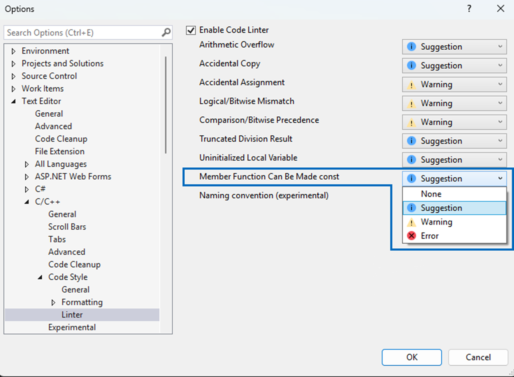This screenshot has height=377, width=514.
Task: Open the Arithmetic Overflow severity dropdown
Action: (x=454, y=47)
